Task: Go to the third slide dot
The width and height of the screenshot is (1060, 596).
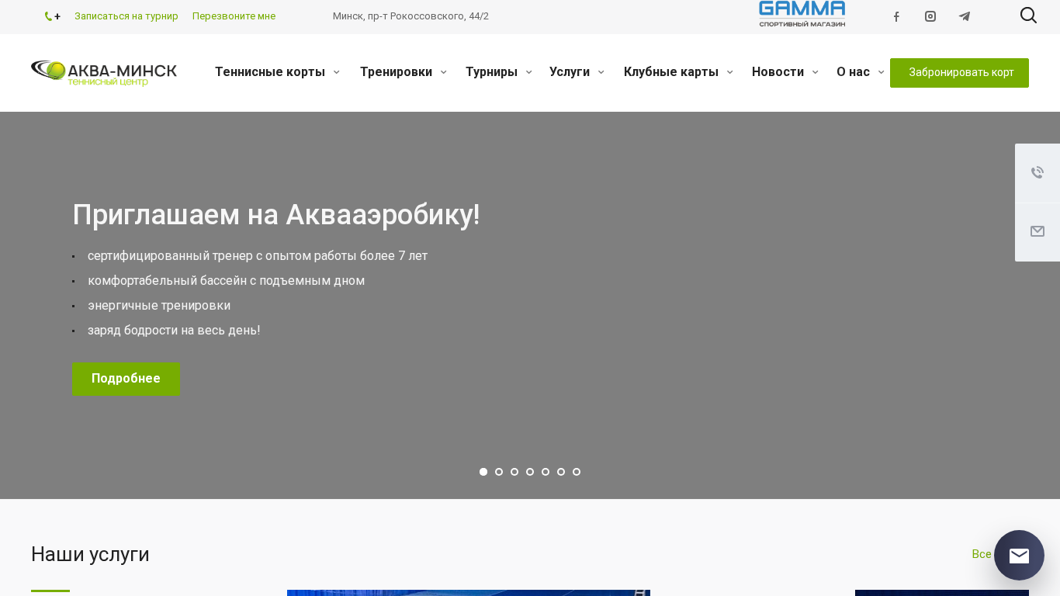Action: tap(514, 472)
